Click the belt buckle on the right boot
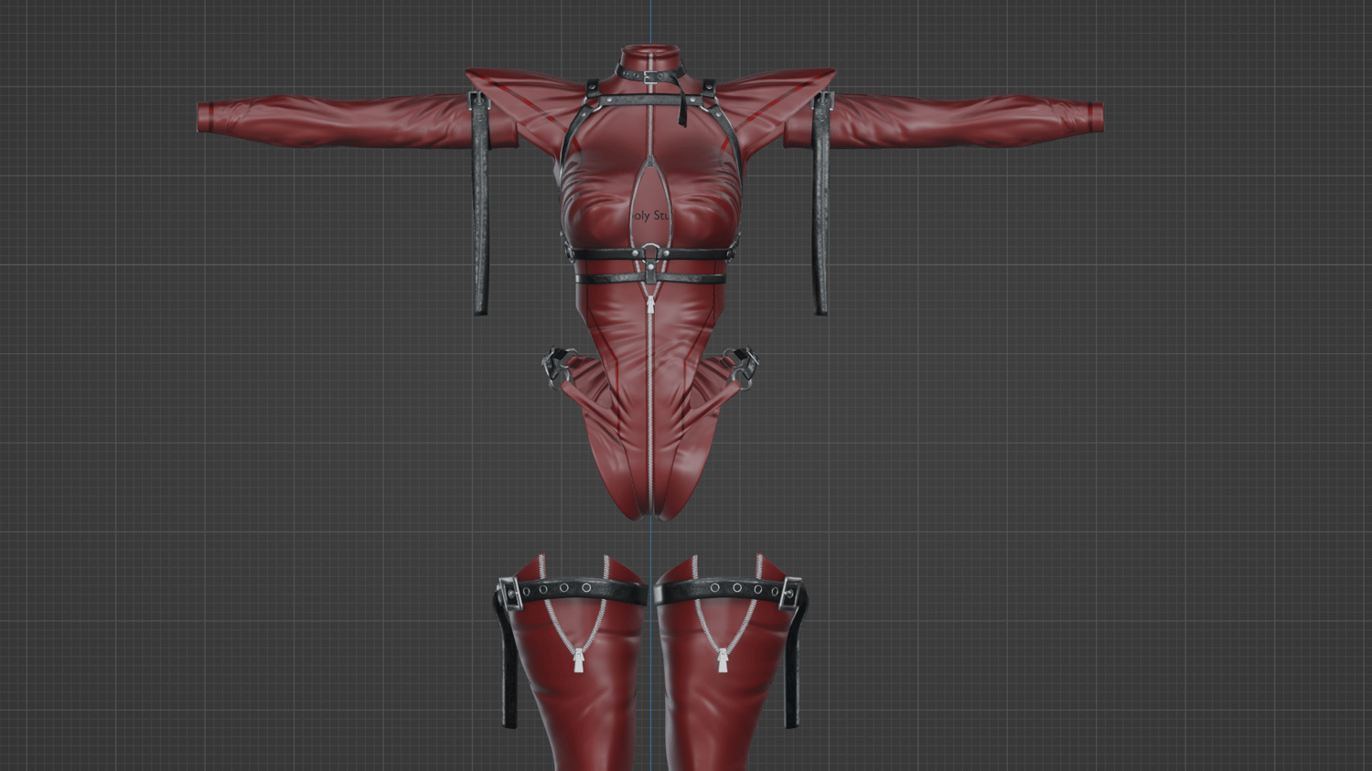 click(792, 594)
